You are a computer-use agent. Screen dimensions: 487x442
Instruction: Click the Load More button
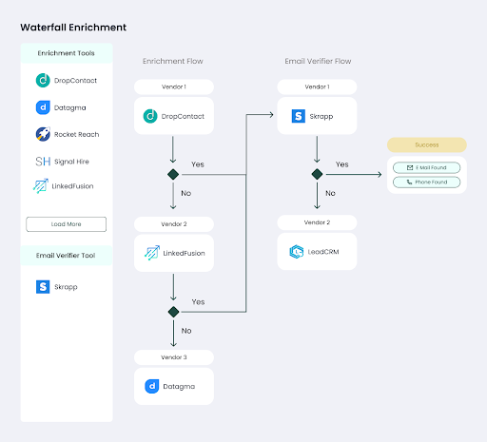coord(67,224)
